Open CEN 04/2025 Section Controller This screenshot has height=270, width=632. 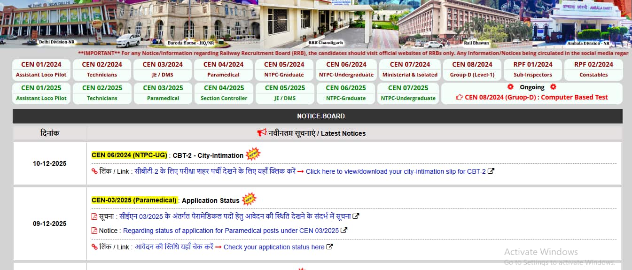pyautogui.click(x=224, y=93)
